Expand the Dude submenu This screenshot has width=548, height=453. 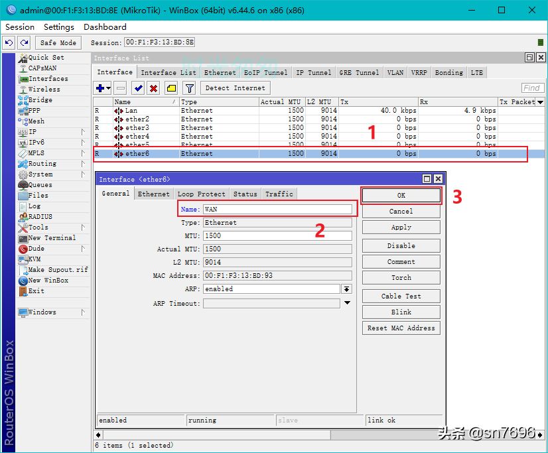tap(83, 249)
